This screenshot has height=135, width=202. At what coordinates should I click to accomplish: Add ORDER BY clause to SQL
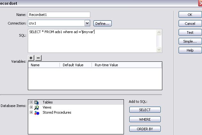(x=145, y=129)
